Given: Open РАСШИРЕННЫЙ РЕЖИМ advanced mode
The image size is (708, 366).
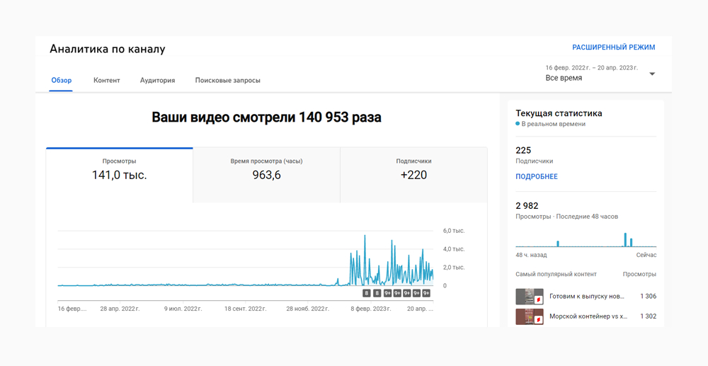Looking at the screenshot, I should [x=613, y=47].
